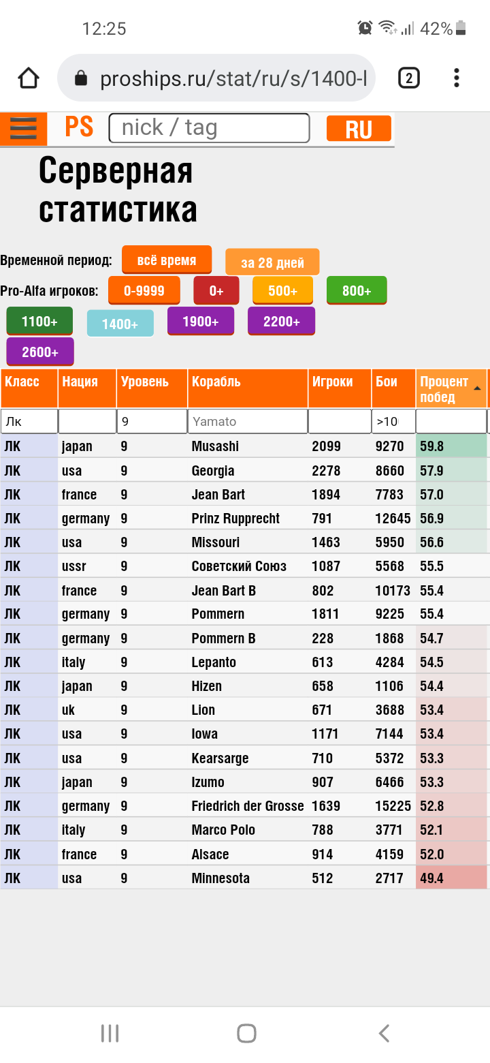Image resolution: width=490 pixels, height=1063 pixels.
Task: Tap the lock icon in address bar
Action: [81, 79]
